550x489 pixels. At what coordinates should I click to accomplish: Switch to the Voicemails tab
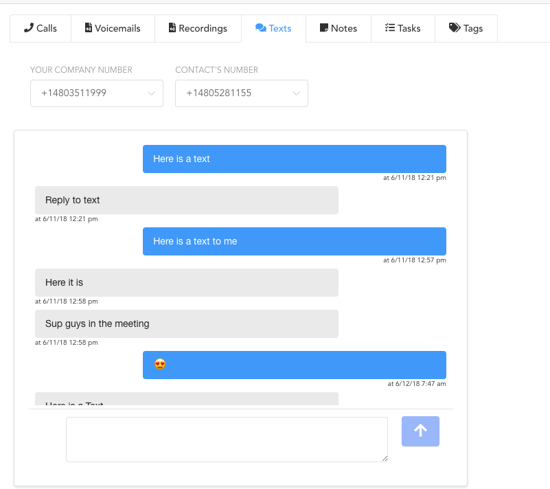[x=113, y=28]
